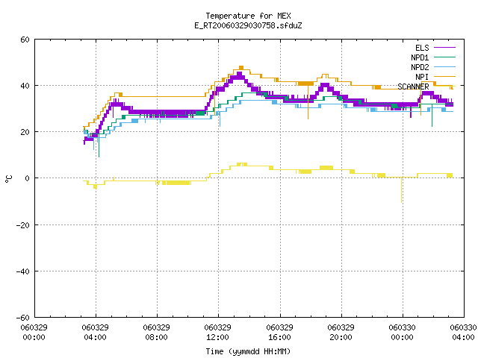Click the y-axis label -40
This screenshot has height=358, width=478.
[23, 271]
